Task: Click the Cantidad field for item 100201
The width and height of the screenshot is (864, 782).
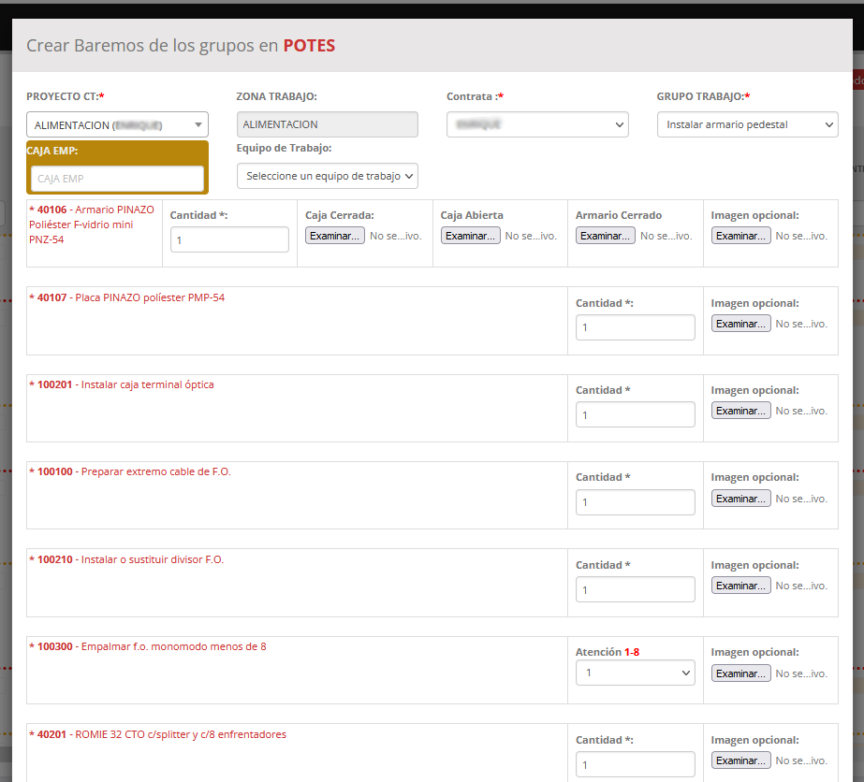Action: 636,414
